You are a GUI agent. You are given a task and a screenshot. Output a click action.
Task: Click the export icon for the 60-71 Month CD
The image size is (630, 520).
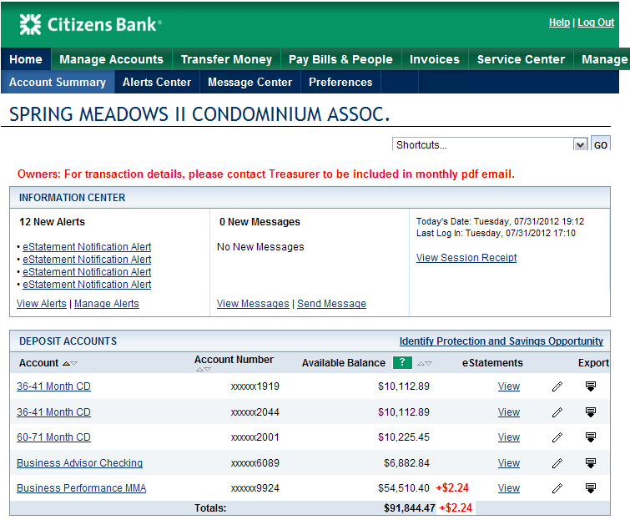590,437
